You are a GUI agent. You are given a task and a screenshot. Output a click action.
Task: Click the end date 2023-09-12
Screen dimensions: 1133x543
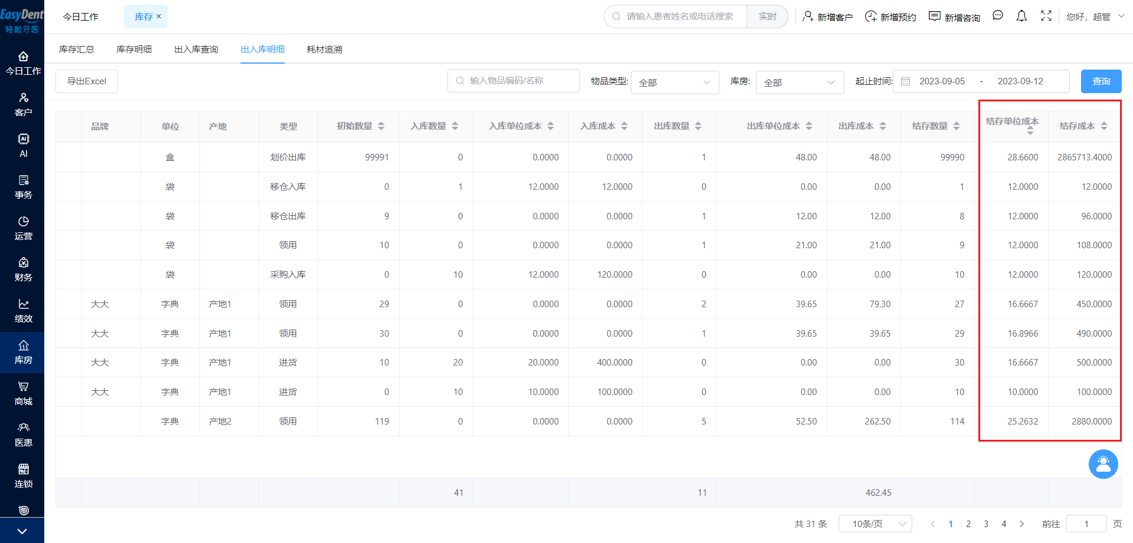coord(1020,81)
